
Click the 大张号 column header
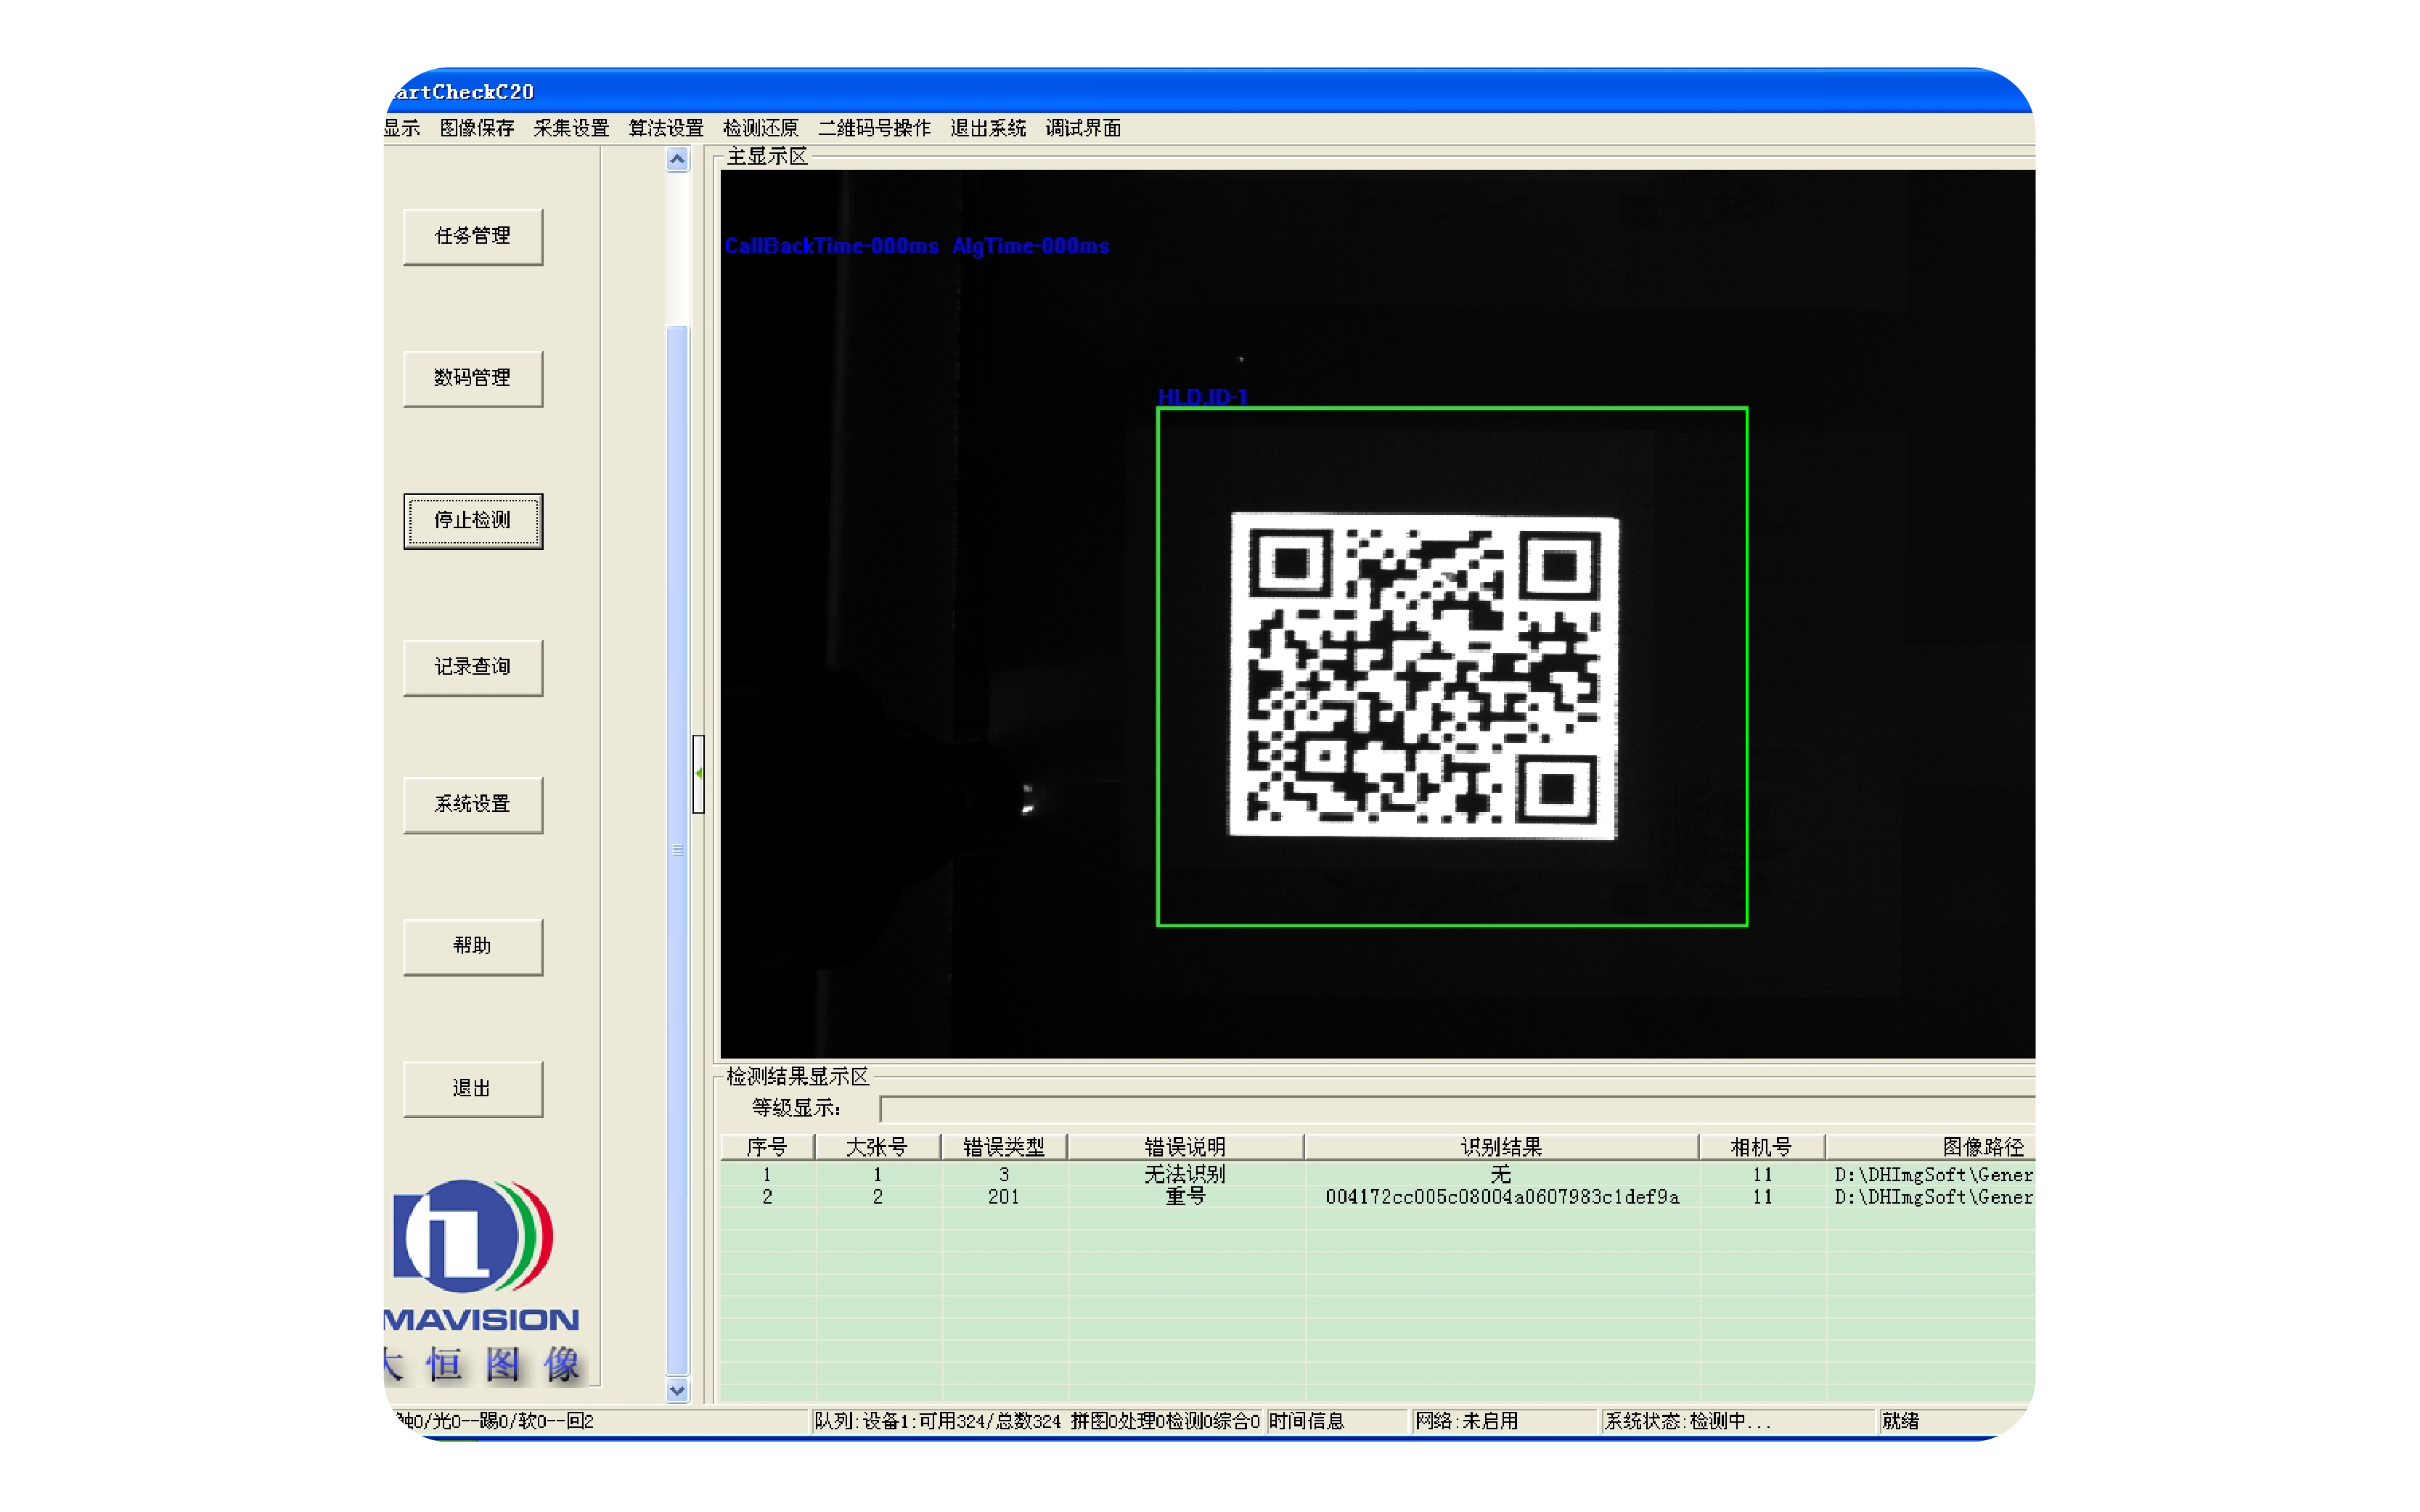(878, 1146)
